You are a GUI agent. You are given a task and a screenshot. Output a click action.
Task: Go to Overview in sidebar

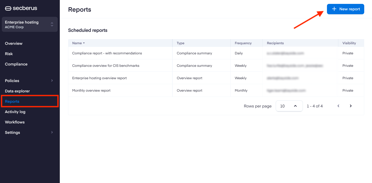14,43
